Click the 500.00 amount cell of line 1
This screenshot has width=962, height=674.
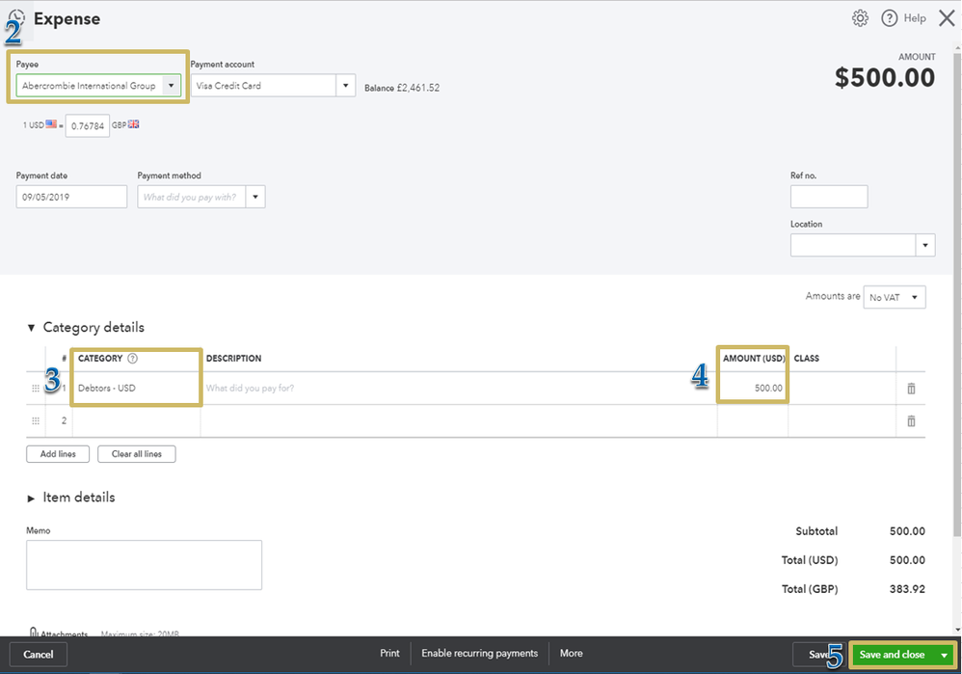click(x=753, y=389)
